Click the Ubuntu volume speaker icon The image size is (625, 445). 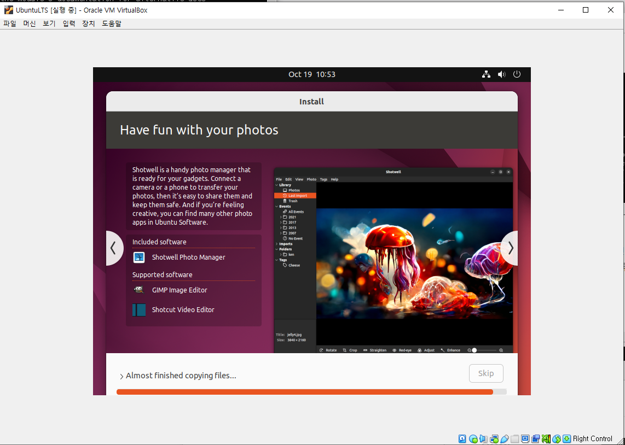pos(501,74)
